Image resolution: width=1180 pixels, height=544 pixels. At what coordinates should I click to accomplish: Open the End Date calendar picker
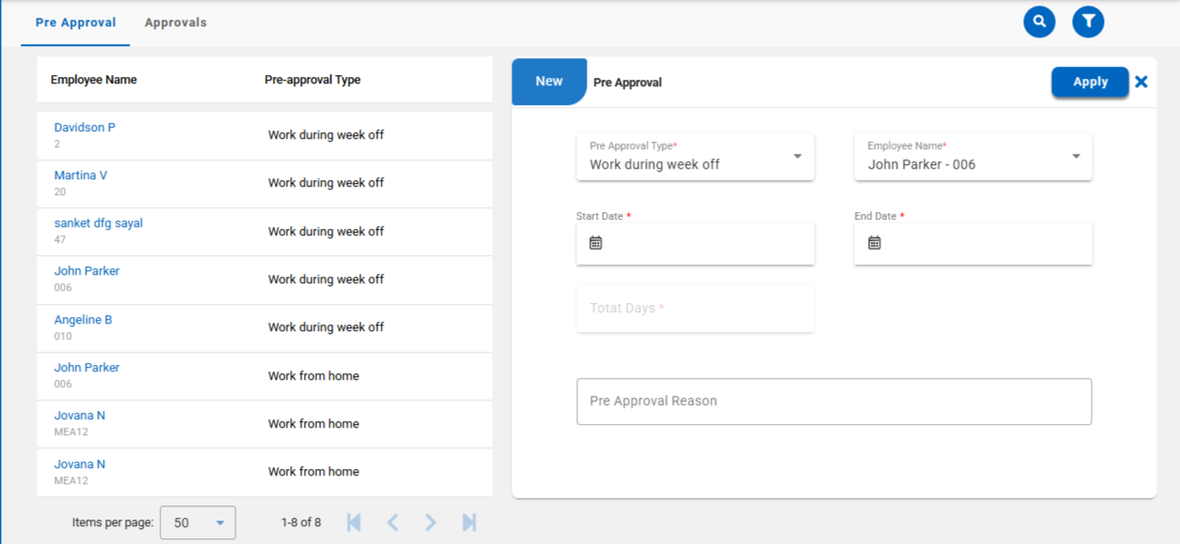pyautogui.click(x=874, y=243)
